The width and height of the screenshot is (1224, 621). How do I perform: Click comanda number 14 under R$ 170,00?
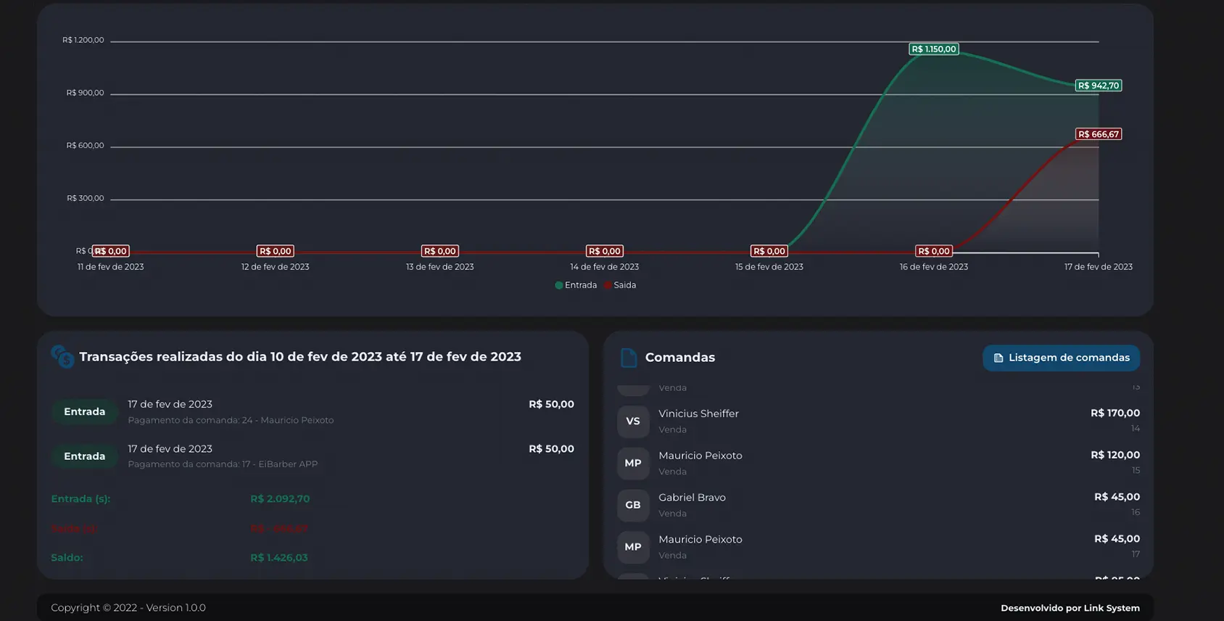1136,429
